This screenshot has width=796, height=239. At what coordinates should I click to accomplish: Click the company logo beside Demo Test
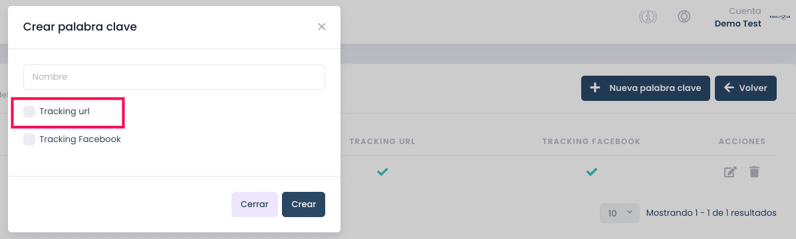[780, 17]
